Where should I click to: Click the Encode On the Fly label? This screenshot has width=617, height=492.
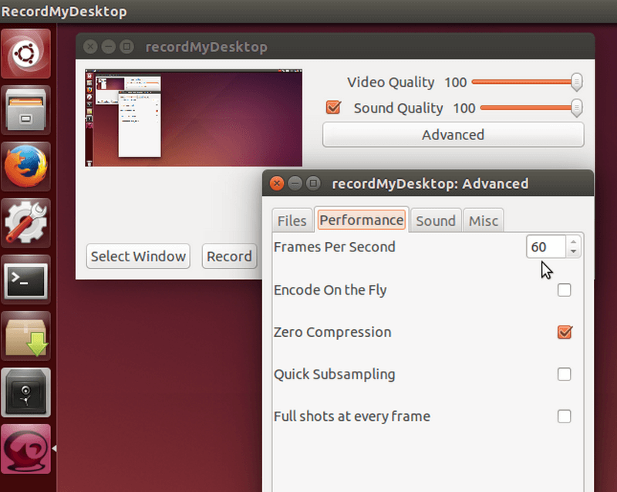[330, 290]
